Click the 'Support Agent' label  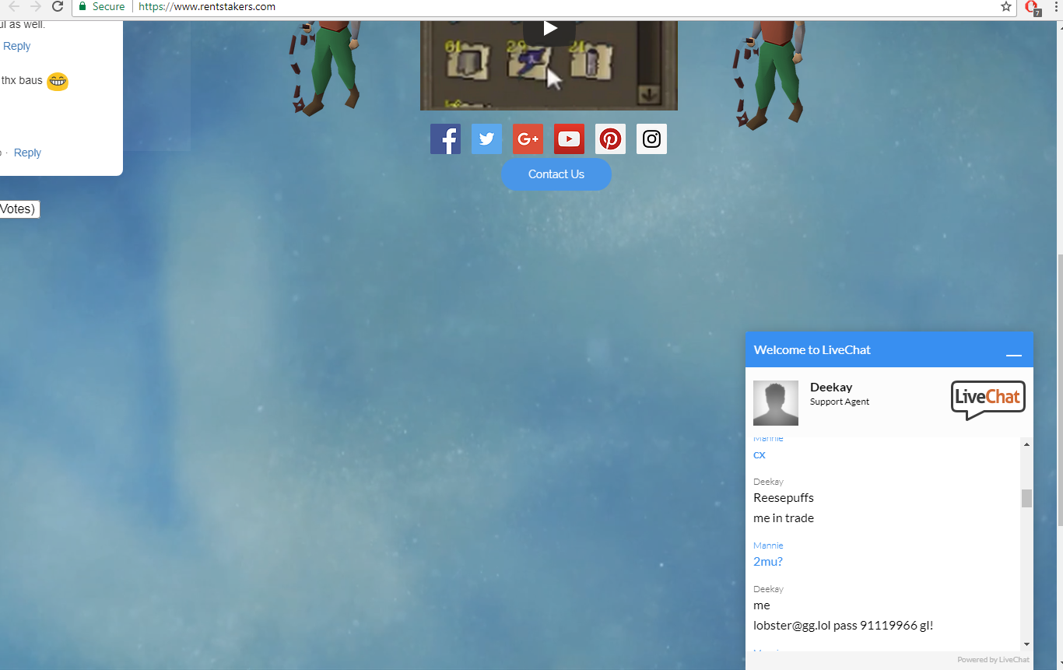[x=840, y=402]
